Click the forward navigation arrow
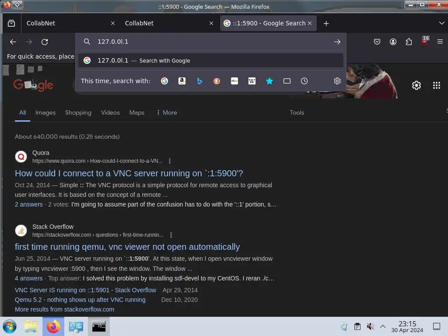The width and height of the screenshot is (448, 336). [x=28, y=42]
